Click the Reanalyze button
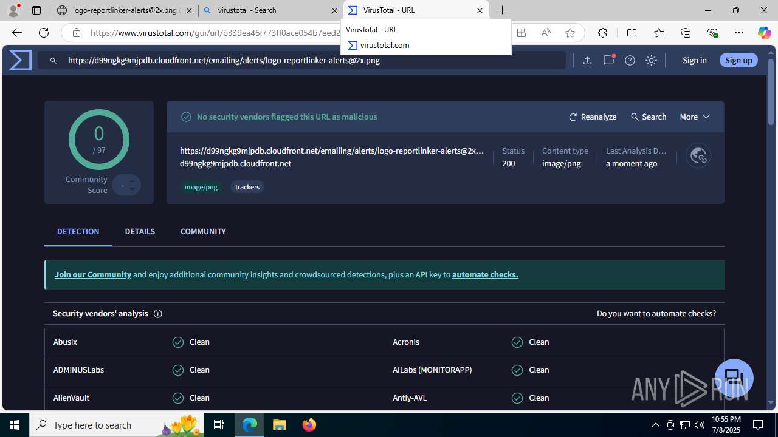This screenshot has width=778, height=437. coord(593,117)
